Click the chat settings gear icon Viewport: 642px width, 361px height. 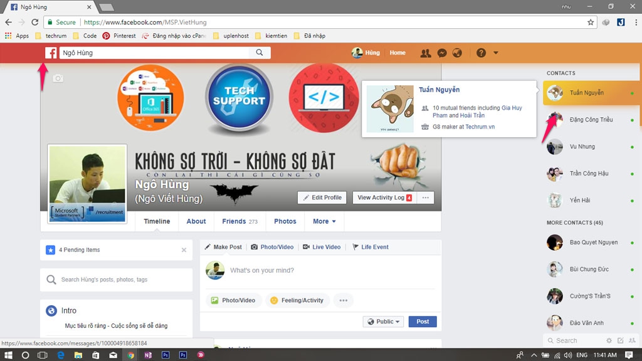point(609,341)
